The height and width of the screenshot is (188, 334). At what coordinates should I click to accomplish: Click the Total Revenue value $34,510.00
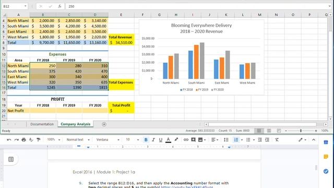click(121, 42)
